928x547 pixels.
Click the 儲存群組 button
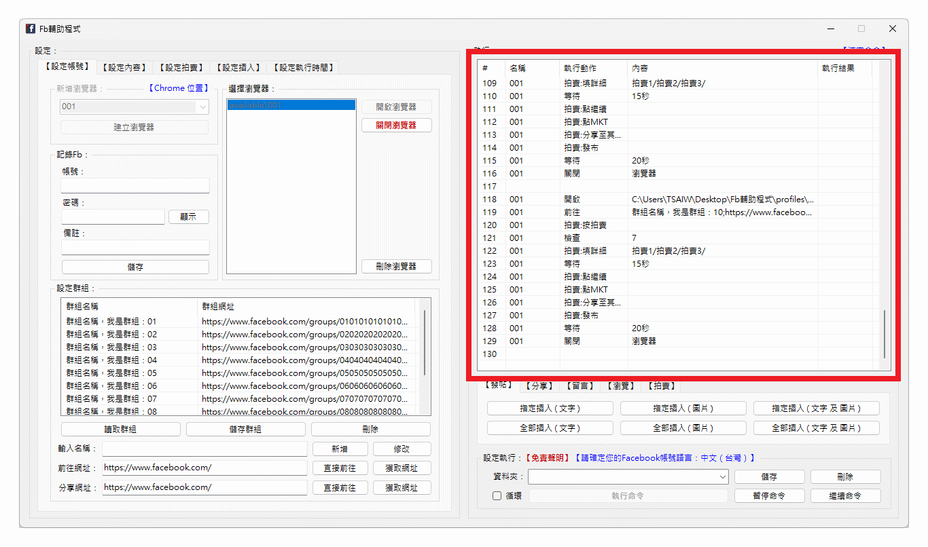(245, 429)
